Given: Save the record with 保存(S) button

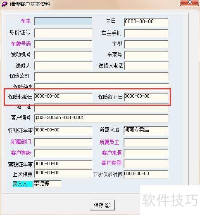Looking at the screenshot, I should click(x=102, y=205).
